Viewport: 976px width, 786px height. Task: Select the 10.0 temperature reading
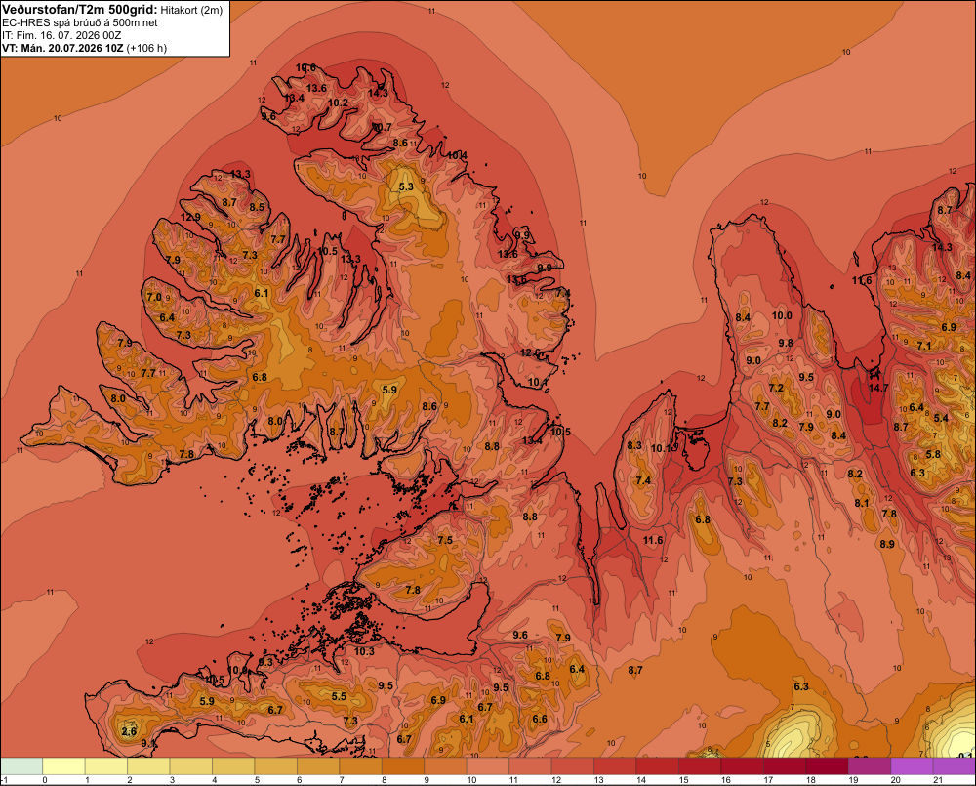pos(782,315)
